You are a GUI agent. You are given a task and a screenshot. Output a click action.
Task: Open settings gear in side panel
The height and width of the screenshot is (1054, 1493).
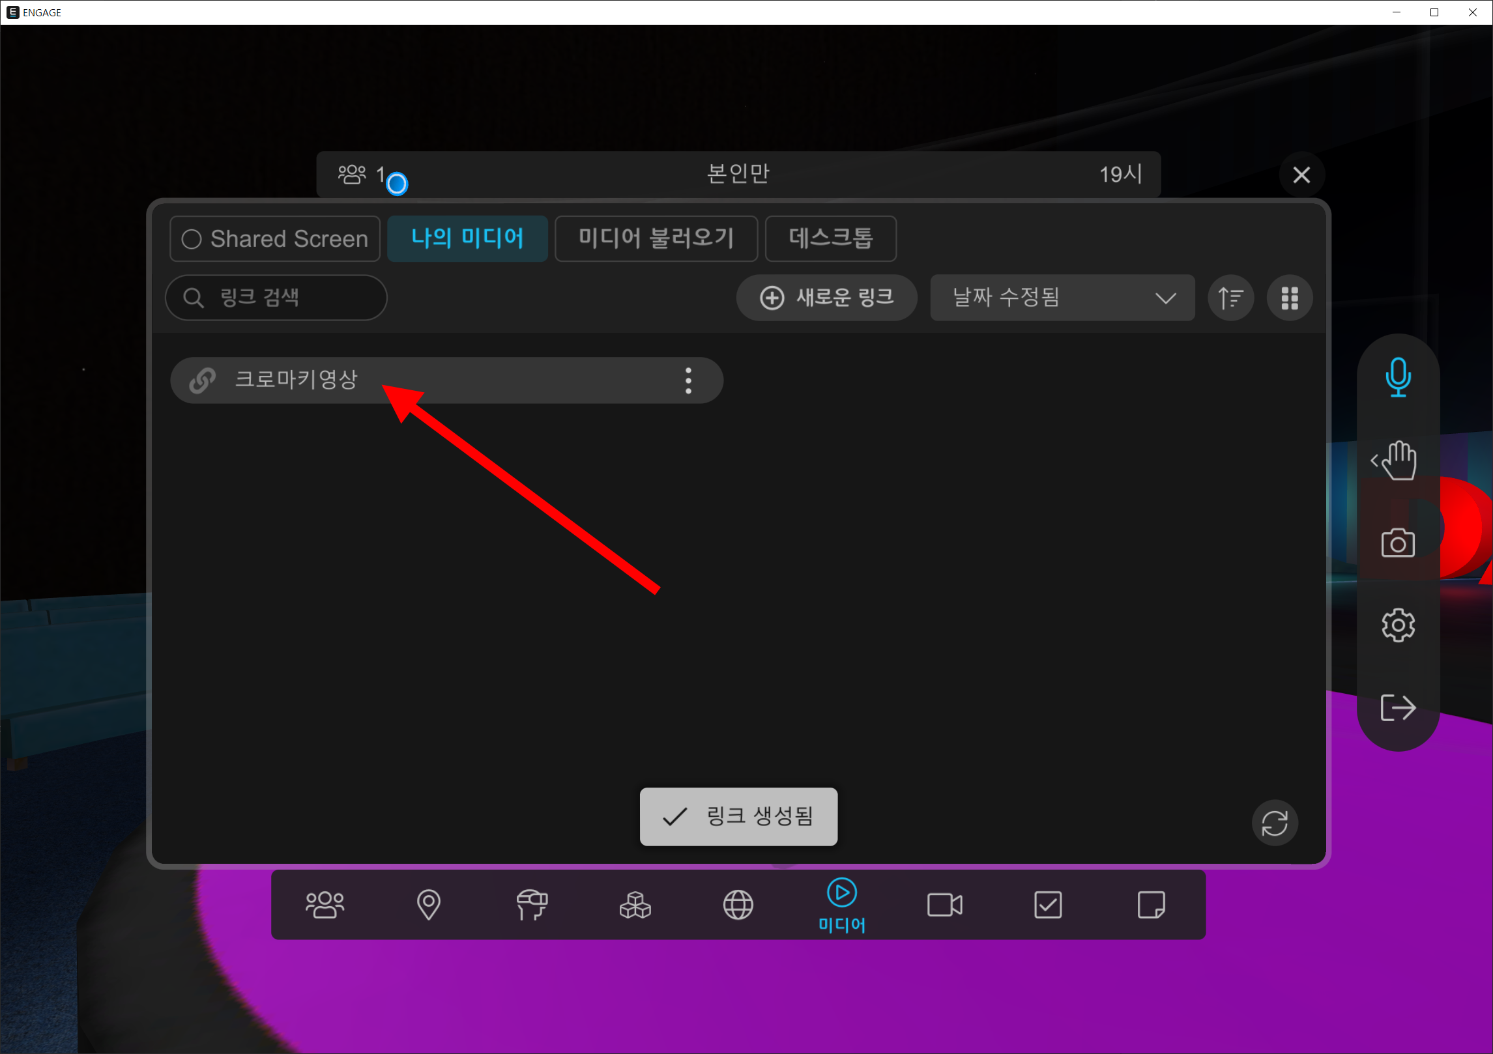pyautogui.click(x=1398, y=625)
